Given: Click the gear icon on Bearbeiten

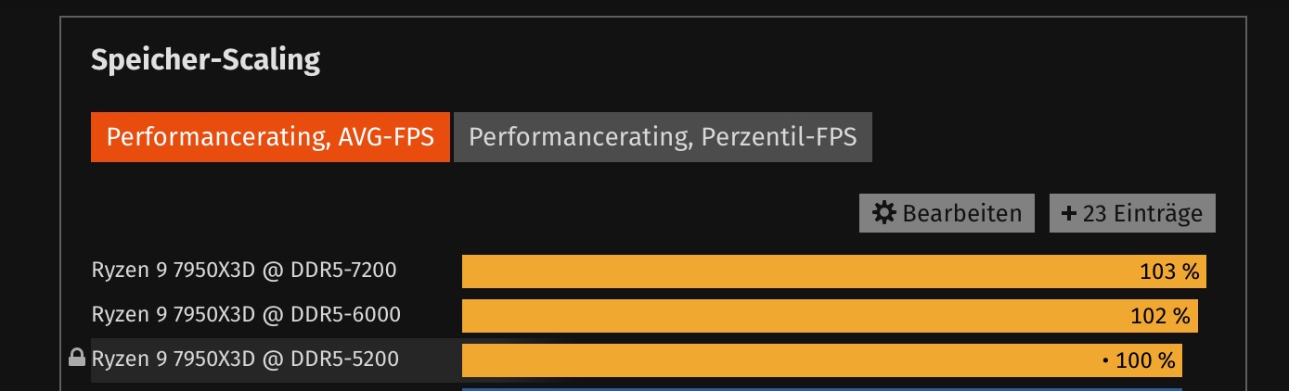Looking at the screenshot, I should click(x=884, y=214).
